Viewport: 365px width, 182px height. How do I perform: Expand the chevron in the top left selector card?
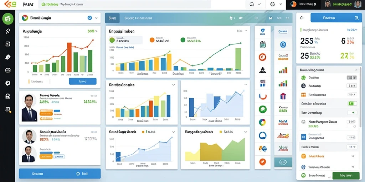click(x=96, y=18)
